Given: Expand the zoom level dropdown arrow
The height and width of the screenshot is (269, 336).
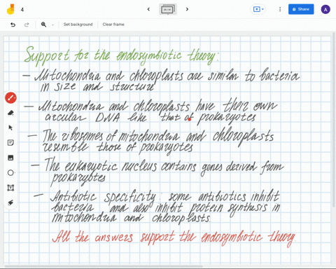Looking at the screenshot, I should click(x=52, y=25).
